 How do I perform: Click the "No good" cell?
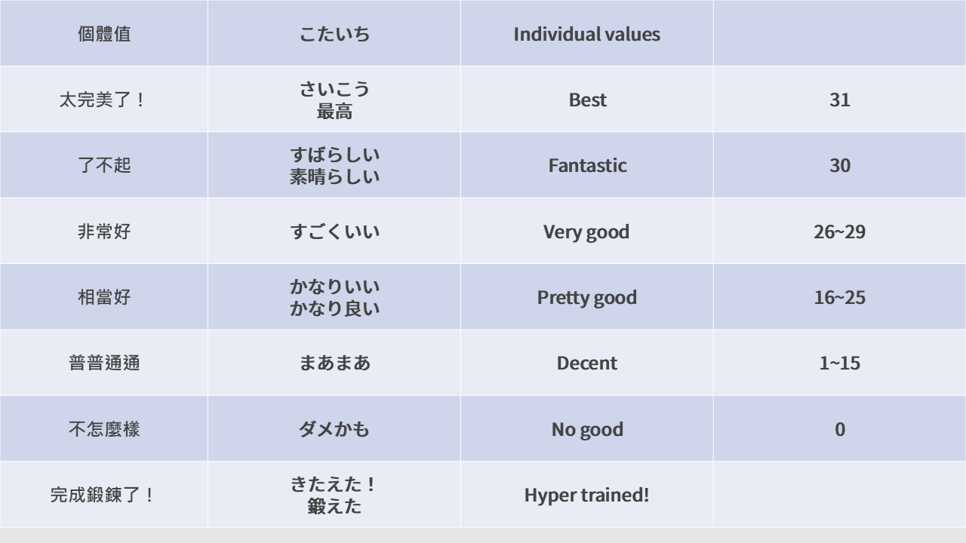coord(586,429)
